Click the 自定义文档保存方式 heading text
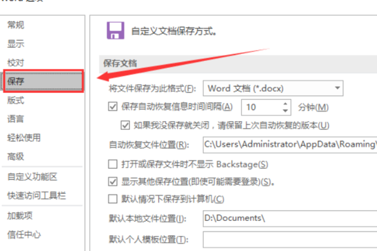 (173, 31)
